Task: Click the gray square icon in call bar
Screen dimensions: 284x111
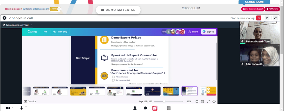Action: 169,108
